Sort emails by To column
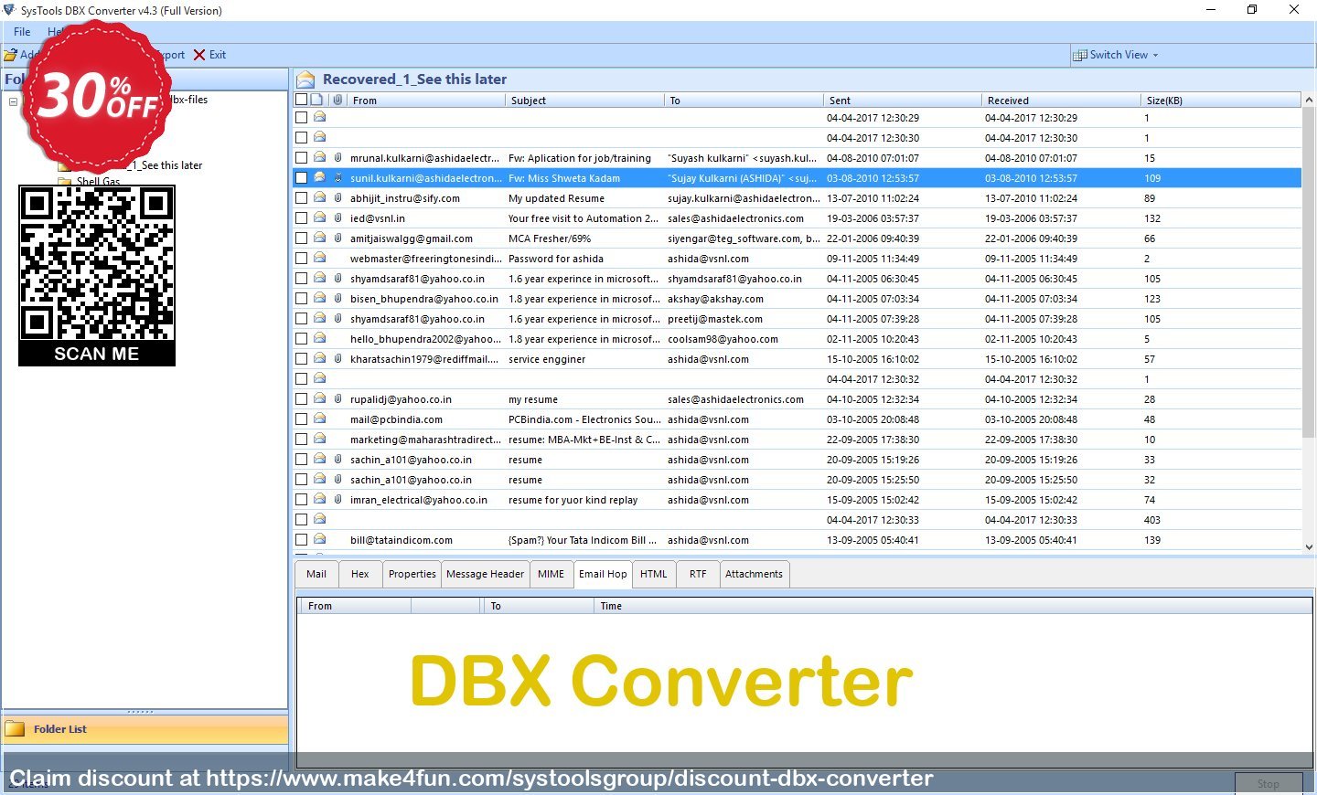Image resolution: width=1317 pixels, height=795 pixels. click(x=744, y=101)
